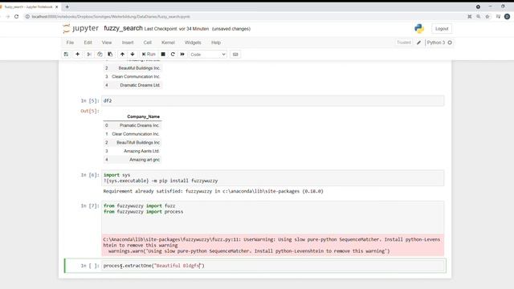Viewport: 514px width, 289px height.
Task: Click the Python 3 kernel status circle
Action: click(450, 43)
